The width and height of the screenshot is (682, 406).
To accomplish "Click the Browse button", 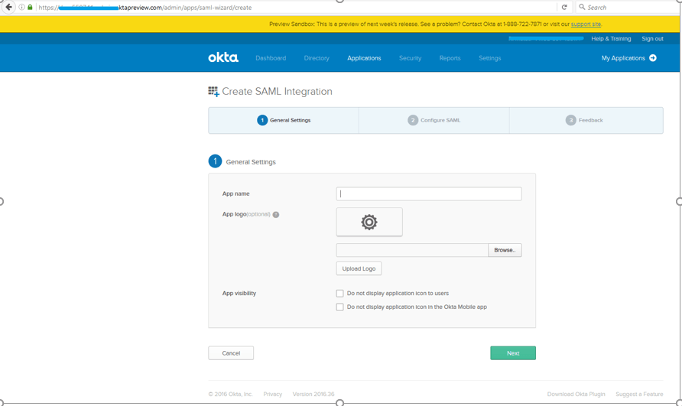I will (505, 250).
